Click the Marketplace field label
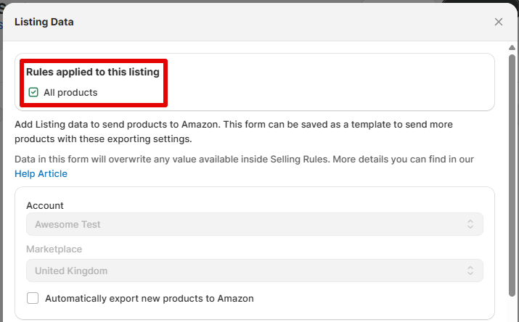Viewport: 519px width, 322px height. [x=54, y=249]
